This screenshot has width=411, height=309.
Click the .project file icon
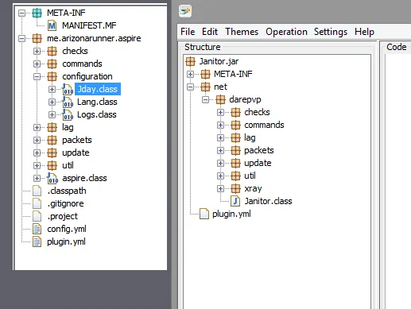(37, 216)
